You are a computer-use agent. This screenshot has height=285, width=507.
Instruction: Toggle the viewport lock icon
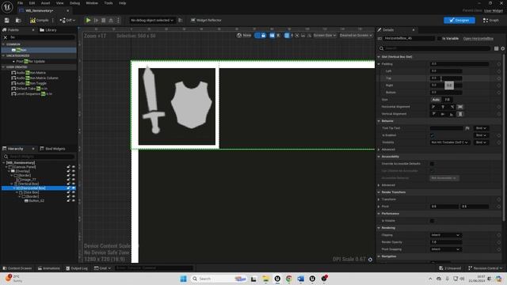pyautogui.click(x=263, y=35)
